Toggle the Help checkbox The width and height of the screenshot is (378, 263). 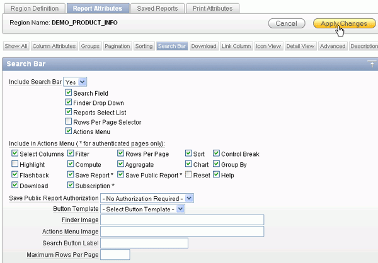pos(216,174)
